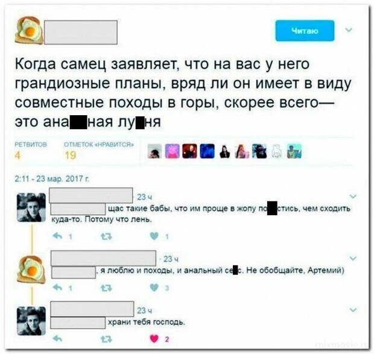Unlike the red heart on last comment
Image resolution: width=374 pixels, height=354 pixels.
click(x=154, y=339)
